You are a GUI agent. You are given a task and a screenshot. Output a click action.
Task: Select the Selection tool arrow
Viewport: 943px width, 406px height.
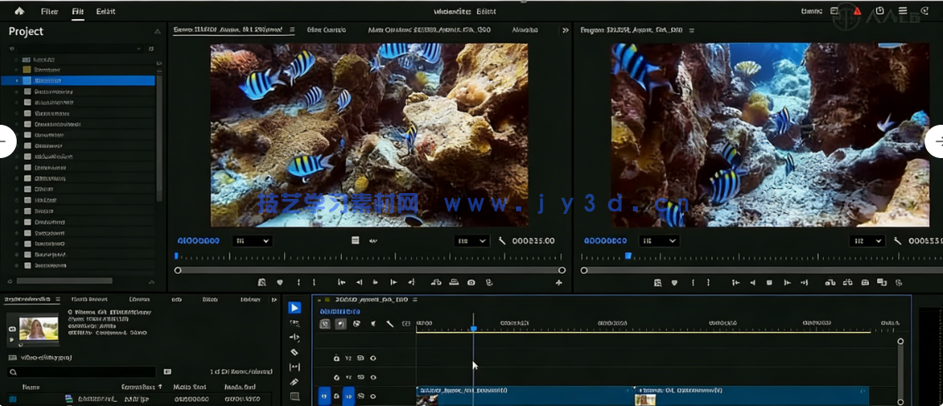click(x=294, y=308)
